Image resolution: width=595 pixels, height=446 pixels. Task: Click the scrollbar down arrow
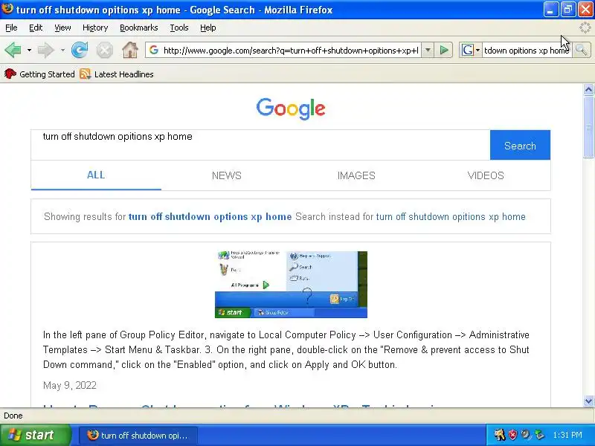(x=588, y=401)
